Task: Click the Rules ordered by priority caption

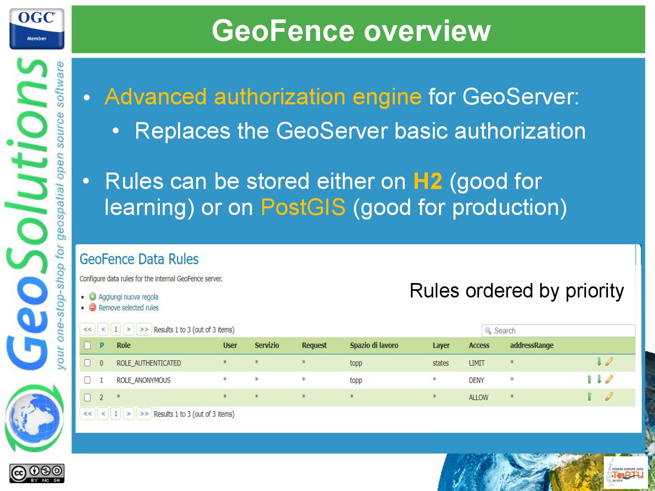Action: pyautogui.click(x=517, y=291)
